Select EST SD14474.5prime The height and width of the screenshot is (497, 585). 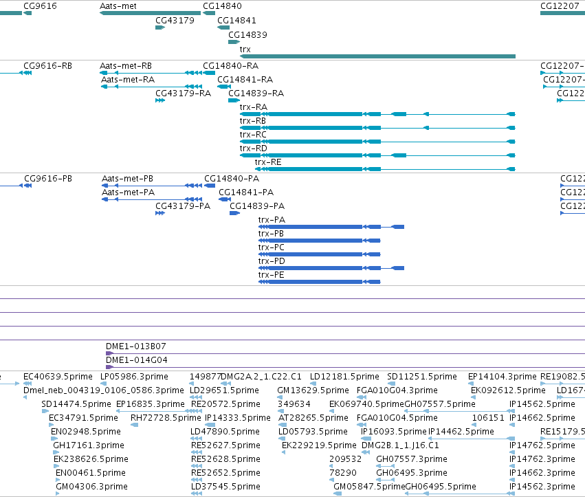[x=76, y=404]
